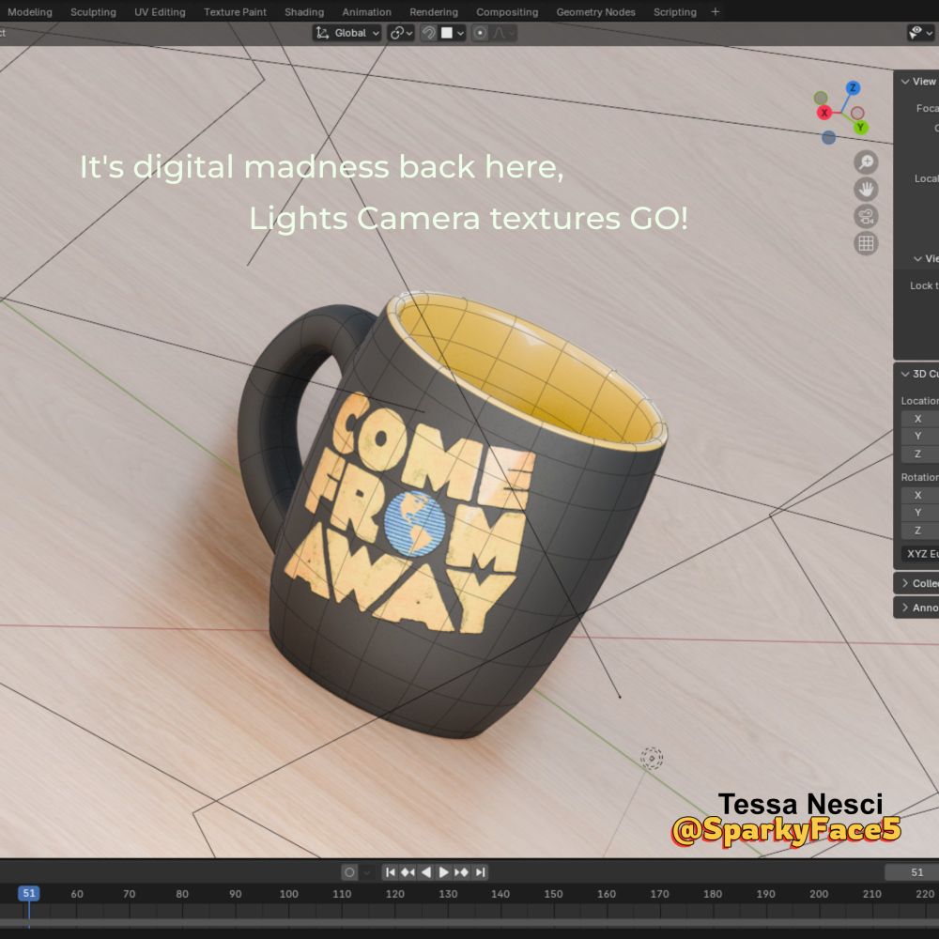
Task: Click the negative Y axis gizmo dot
Action: point(821,98)
